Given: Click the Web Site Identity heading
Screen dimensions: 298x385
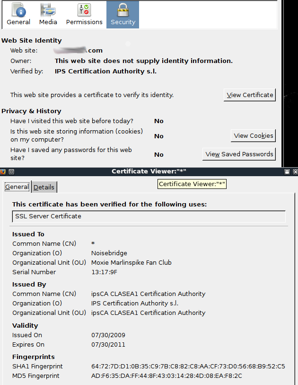Looking at the screenshot, I should click(x=31, y=40).
